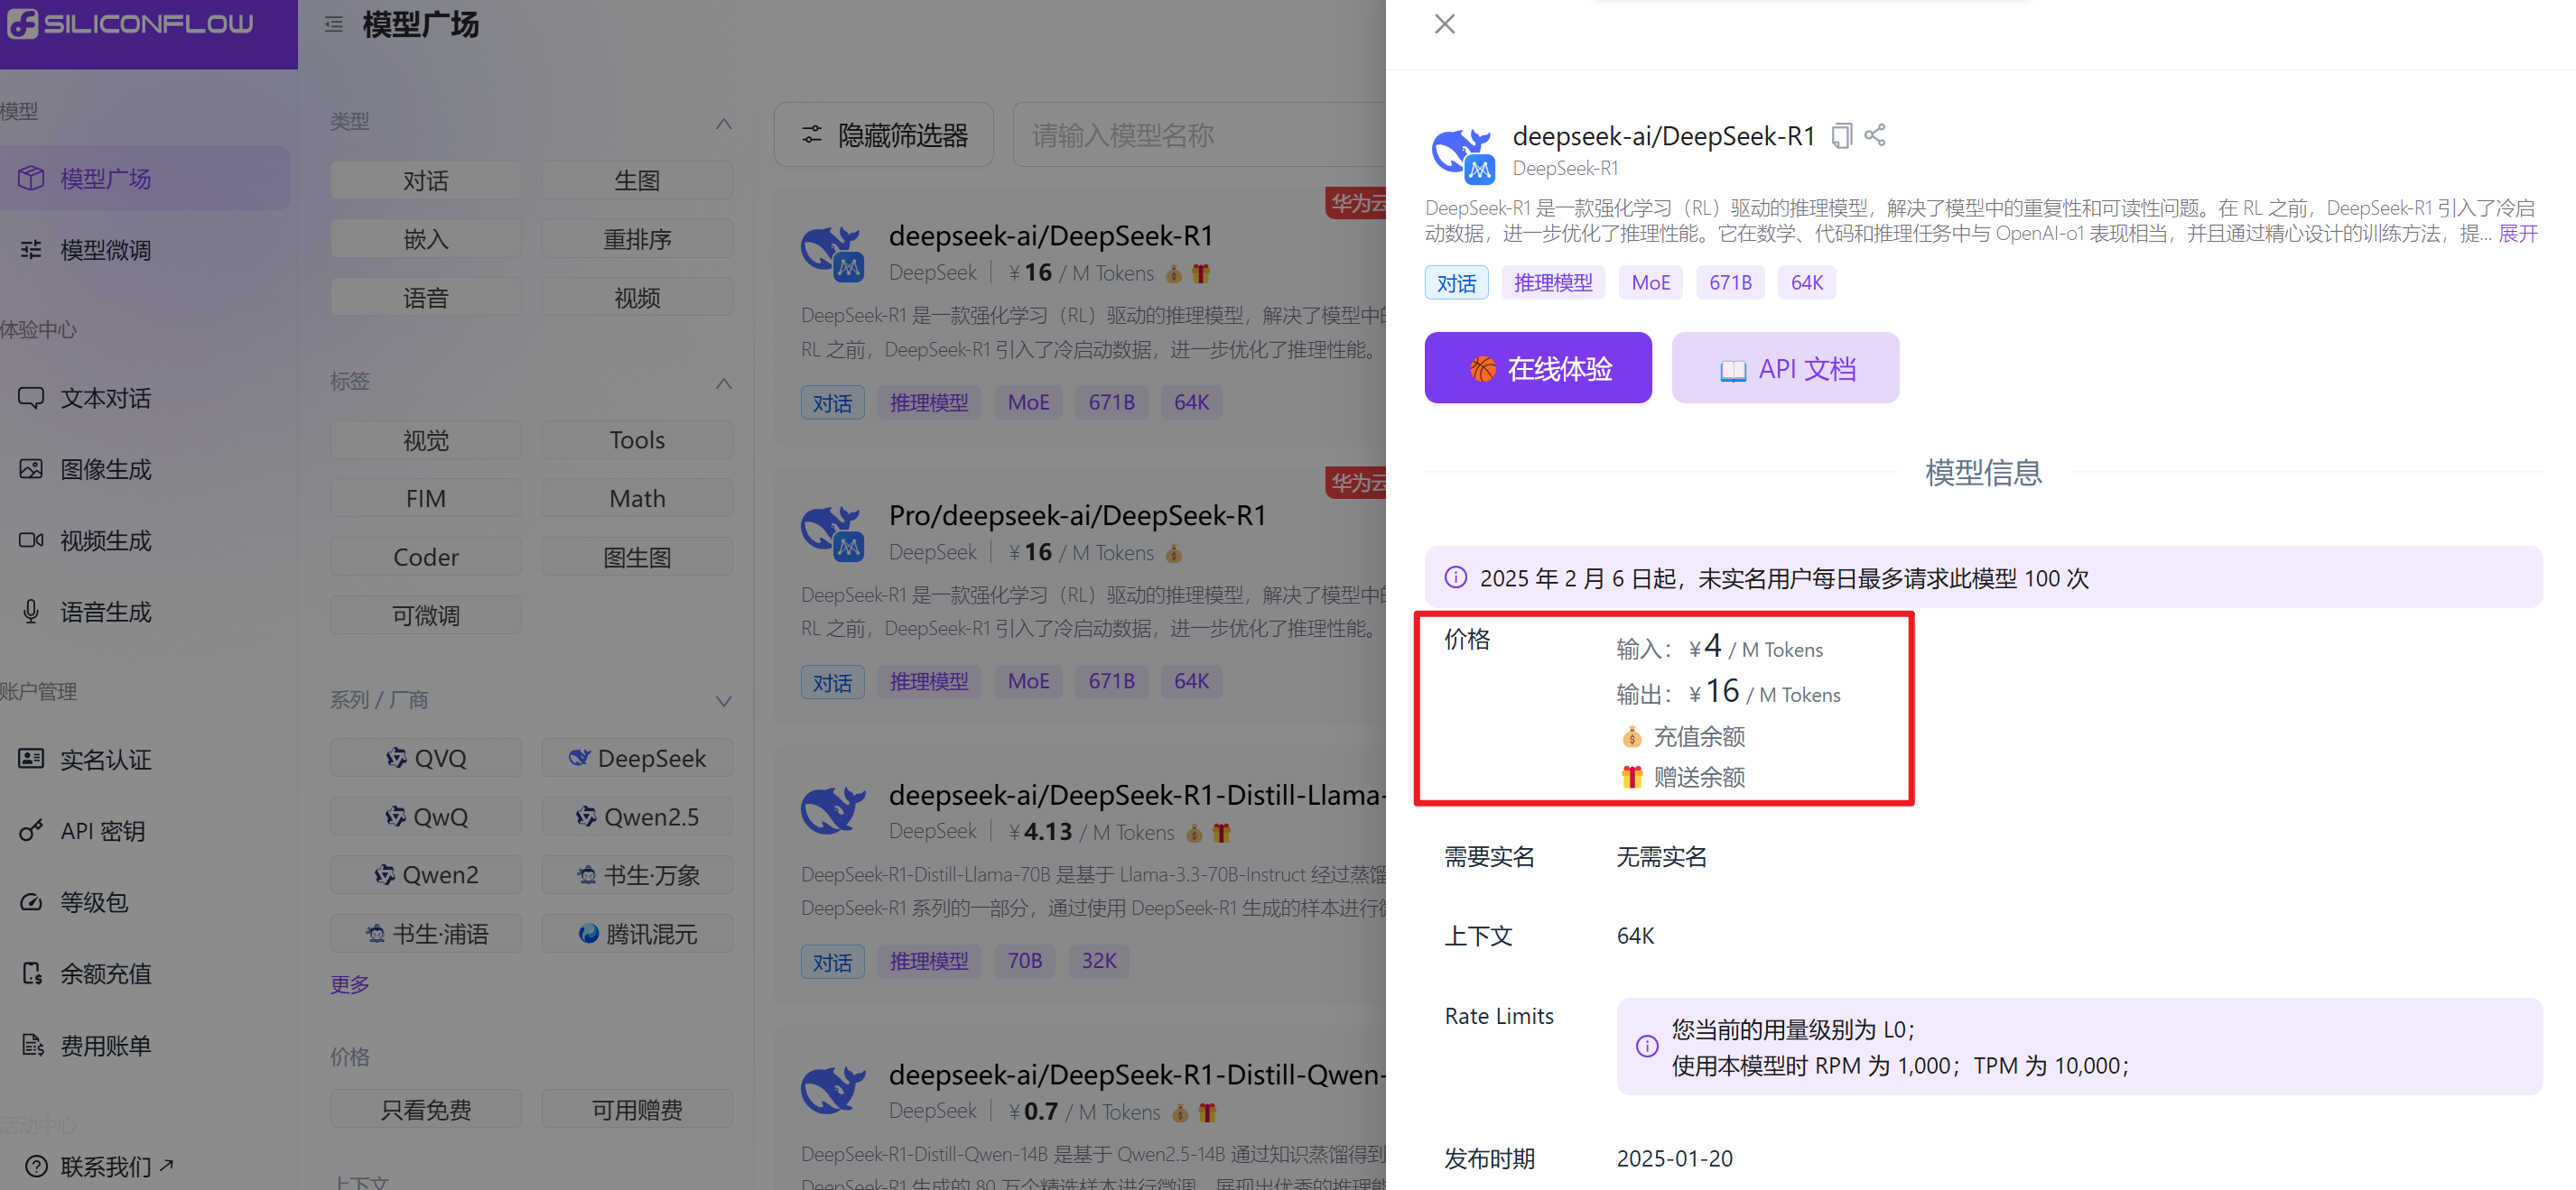The image size is (2576, 1190).
Task: Filter by QwQ series
Action: point(426,817)
